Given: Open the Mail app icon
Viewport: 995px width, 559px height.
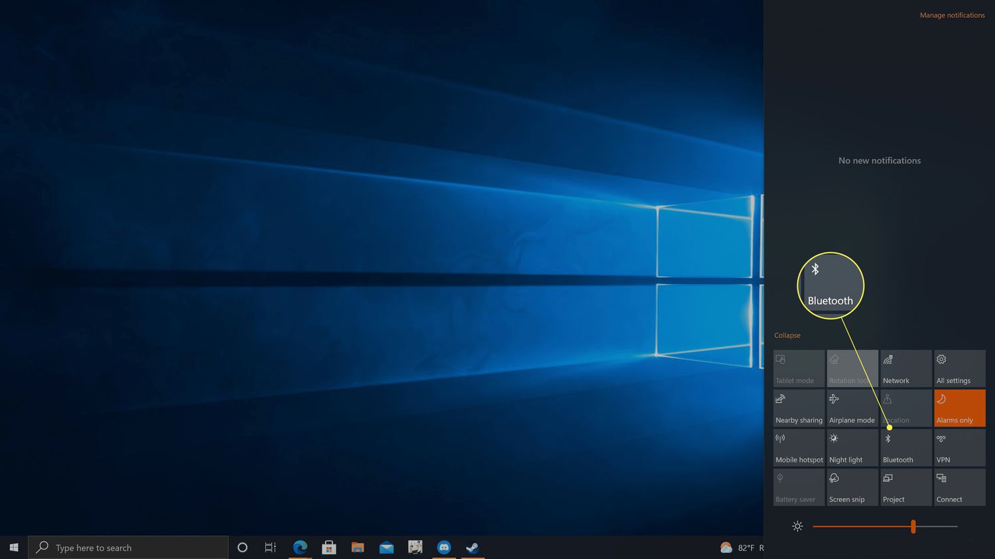Looking at the screenshot, I should pos(386,548).
